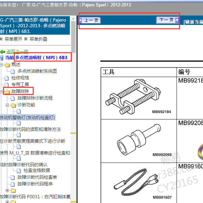Click page icon of 多点燃油喷射系统图

point(13,71)
